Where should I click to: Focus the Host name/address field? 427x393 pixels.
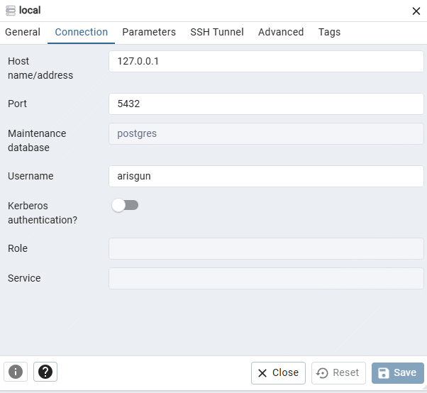click(266, 61)
